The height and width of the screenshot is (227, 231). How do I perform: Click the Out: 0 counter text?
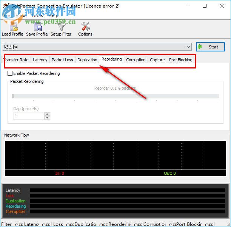170,173
